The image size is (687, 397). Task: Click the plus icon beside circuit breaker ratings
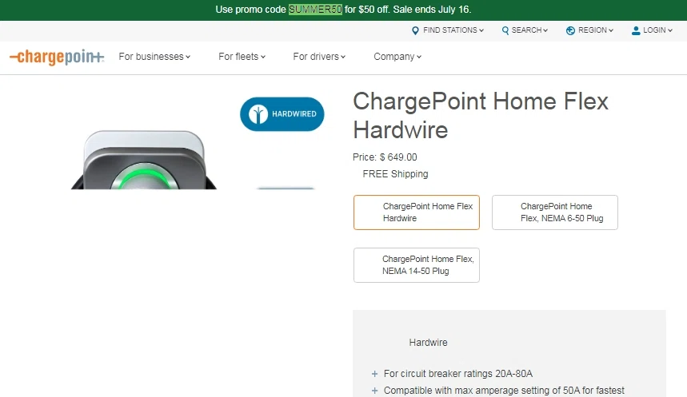tap(374, 374)
